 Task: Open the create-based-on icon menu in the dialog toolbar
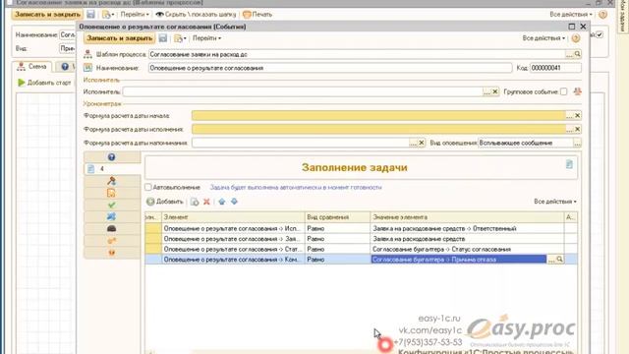[x=179, y=38]
